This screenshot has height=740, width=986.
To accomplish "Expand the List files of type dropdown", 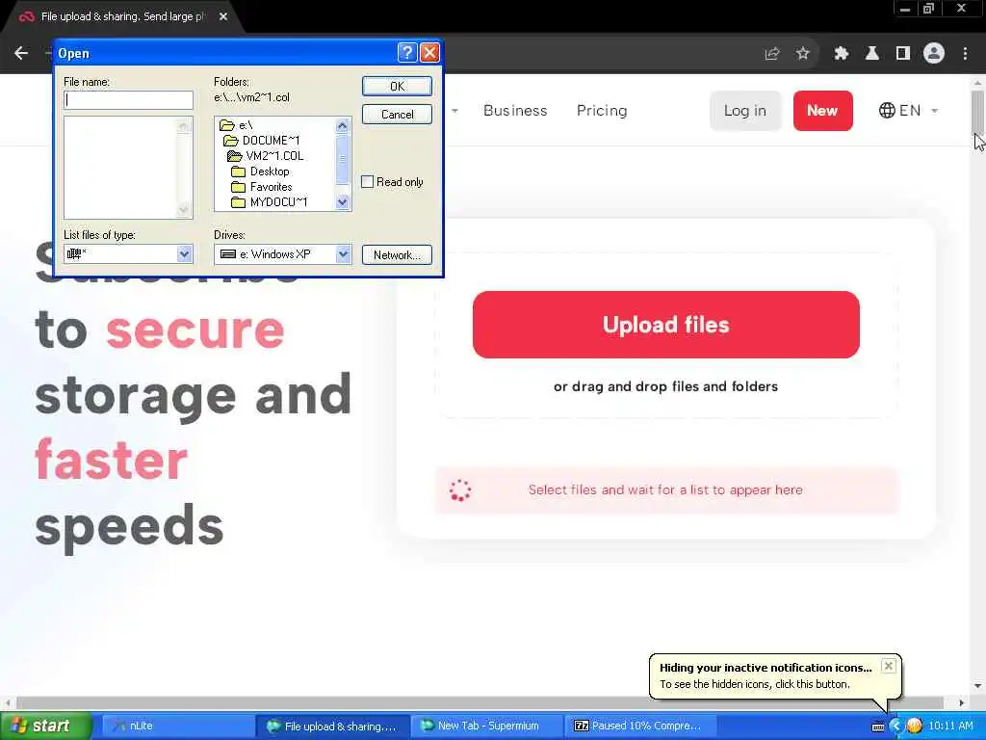I will (184, 254).
